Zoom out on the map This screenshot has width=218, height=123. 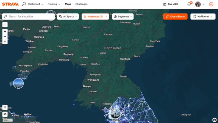pos(5,36)
